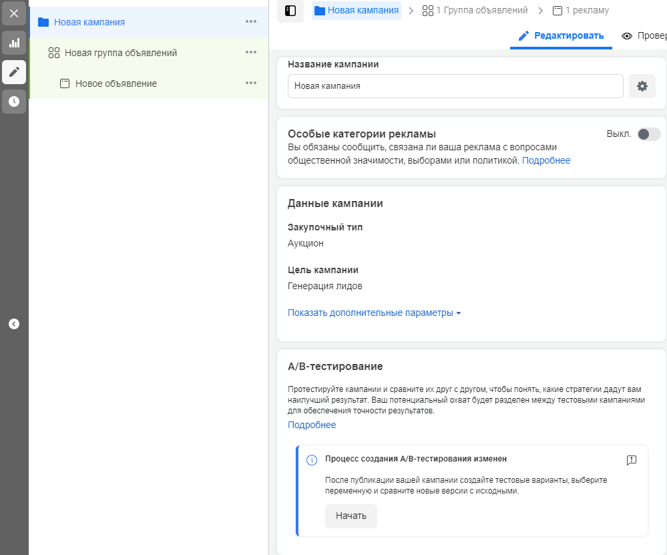Image resolution: width=667 pixels, height=555 pixels.
Task: Go to 1 Группа объявлений breadcrumb
Action: tap(475, 11)
